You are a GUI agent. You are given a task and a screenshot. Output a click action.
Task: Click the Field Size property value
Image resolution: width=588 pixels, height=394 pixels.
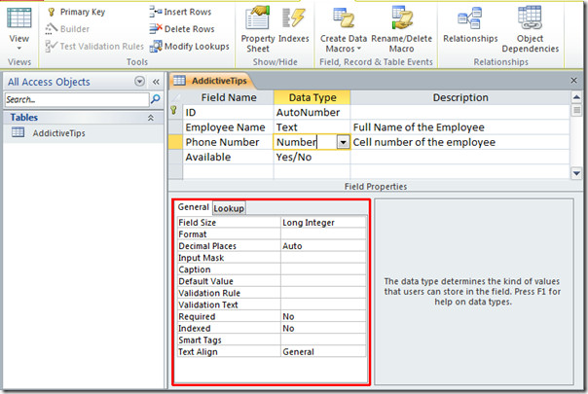pyautogui.click(x=323, y=223)
